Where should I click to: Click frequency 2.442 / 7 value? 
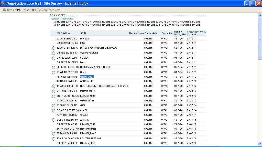tap(192, 124)
